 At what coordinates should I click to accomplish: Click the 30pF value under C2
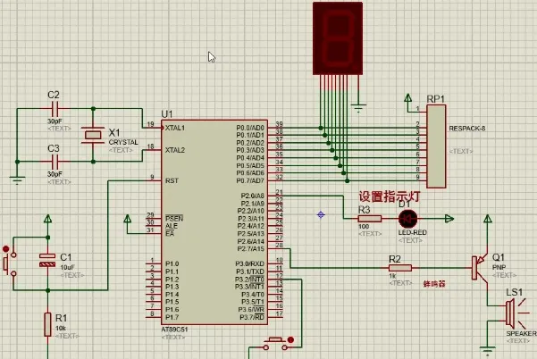click(x=55, y=121)
